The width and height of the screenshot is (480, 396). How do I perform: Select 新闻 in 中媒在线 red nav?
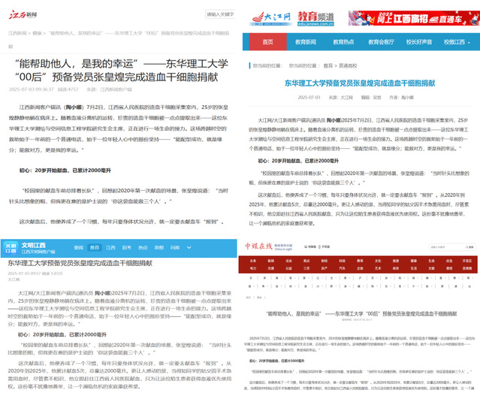270,261
